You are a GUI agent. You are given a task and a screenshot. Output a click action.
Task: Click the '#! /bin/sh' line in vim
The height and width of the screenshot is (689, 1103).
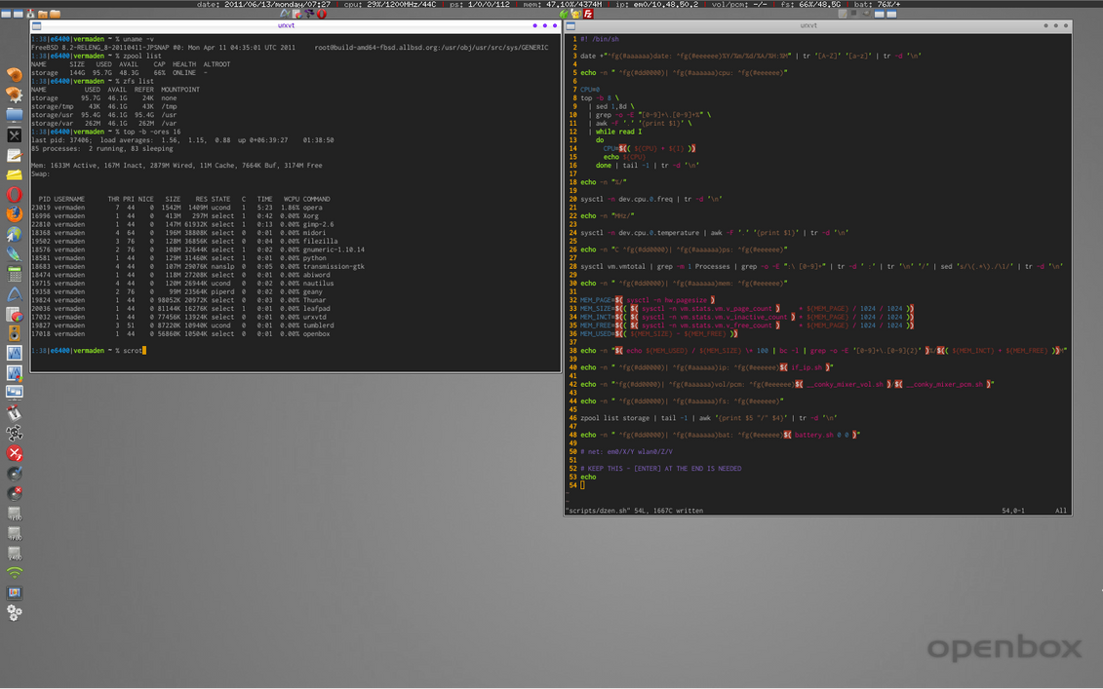click(600, 39)
